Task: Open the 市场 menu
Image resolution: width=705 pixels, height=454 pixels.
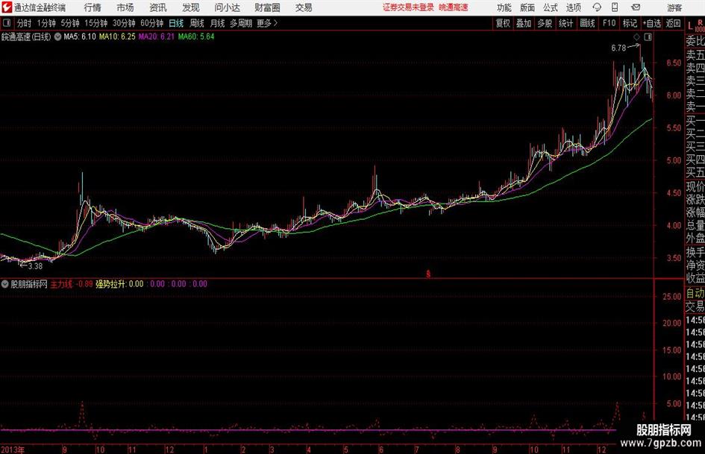Action: tap(125, 7)
